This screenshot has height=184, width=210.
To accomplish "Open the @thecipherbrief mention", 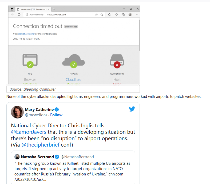I will click(x=41, y=145).
